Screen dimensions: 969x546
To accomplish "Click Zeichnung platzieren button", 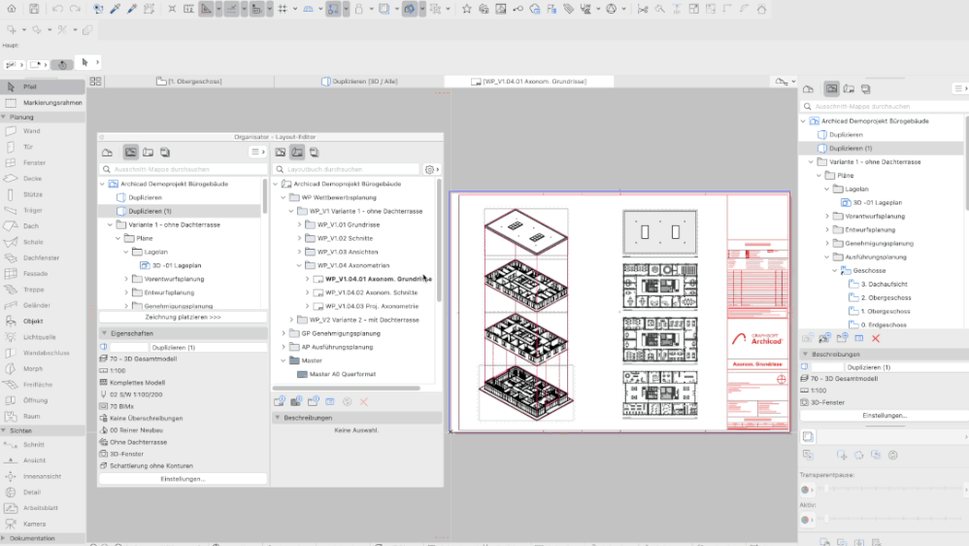I will tap(183, 317).
